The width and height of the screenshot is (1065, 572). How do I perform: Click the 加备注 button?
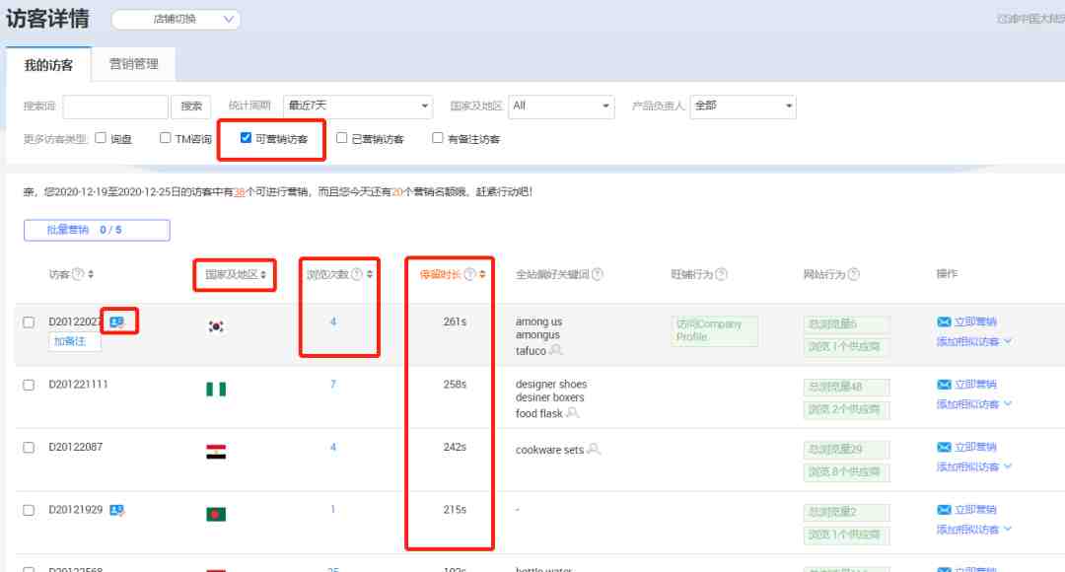pos(74,341)
